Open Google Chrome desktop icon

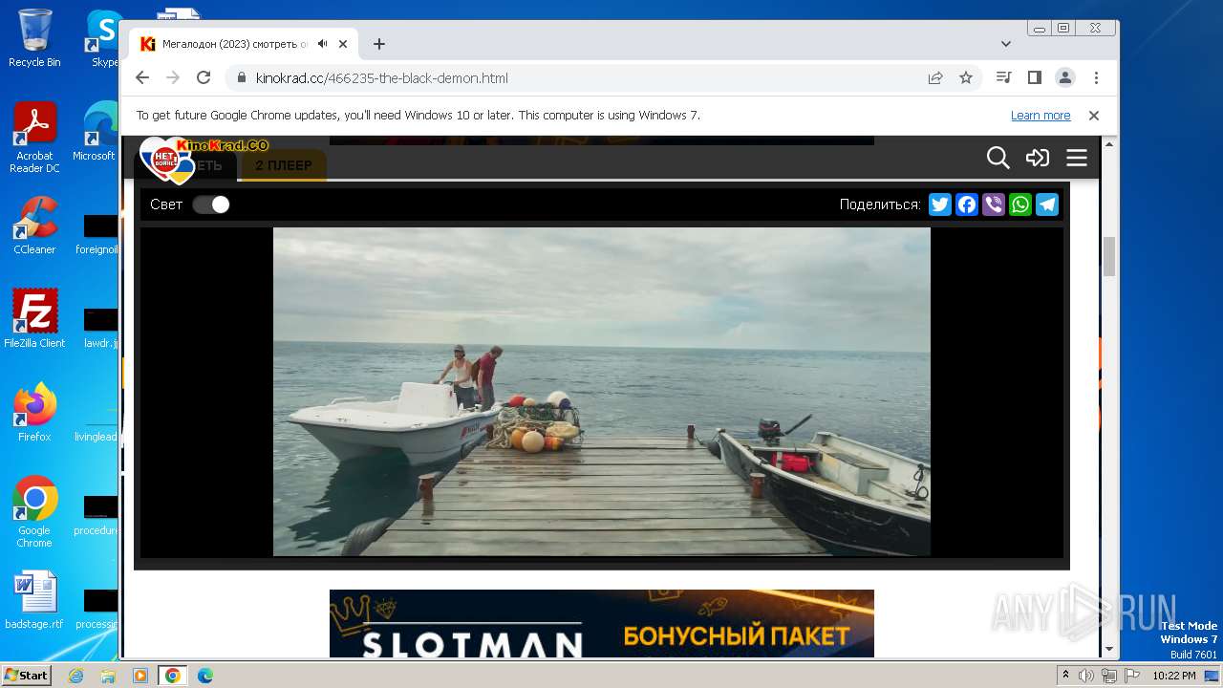coord(34,511)
